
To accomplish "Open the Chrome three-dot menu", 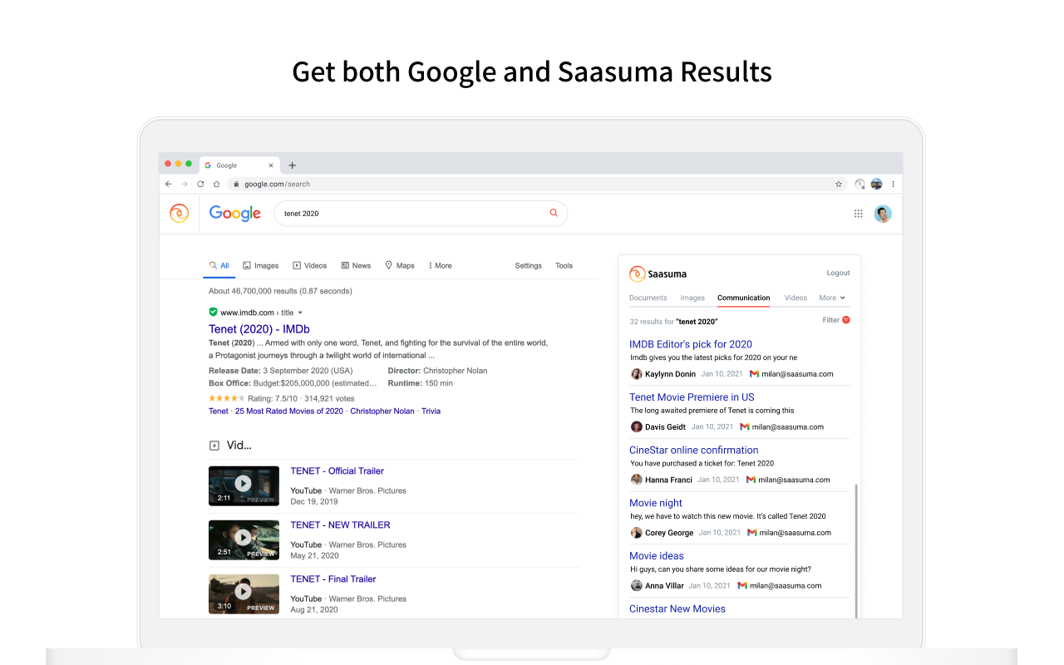I will tap(894, 184).
